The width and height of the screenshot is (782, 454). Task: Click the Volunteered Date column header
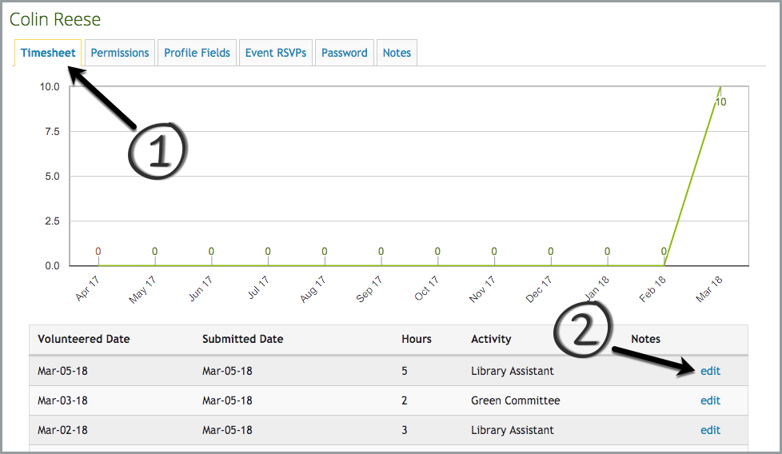(x=83, y=339)
